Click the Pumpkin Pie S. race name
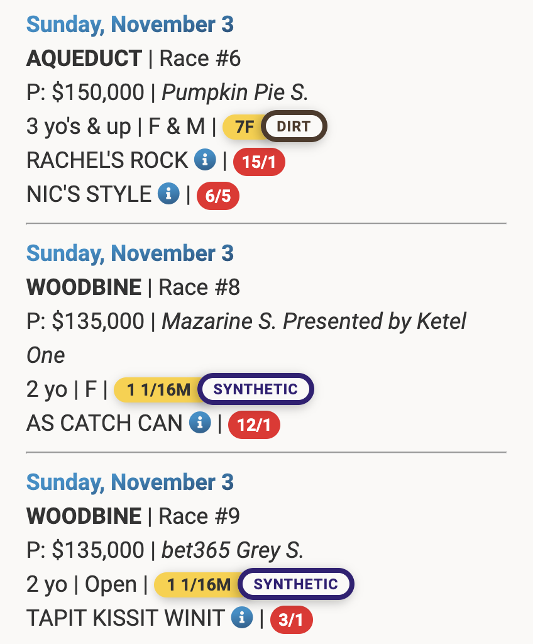The width and height of the screenshot is (533, 644). click(235, 92)
